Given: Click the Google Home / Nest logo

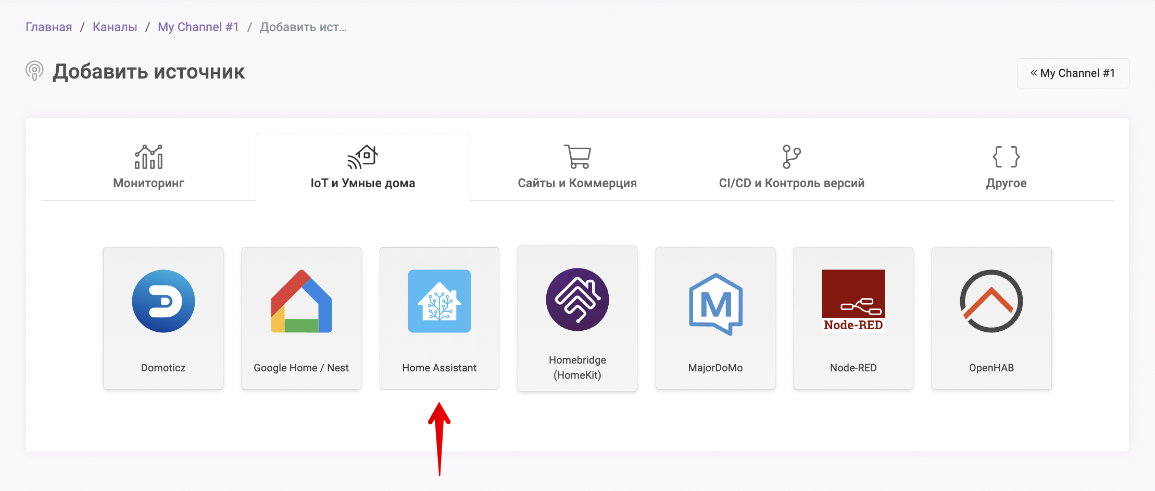Looking at the screenshot, I should tap(302, 301).
